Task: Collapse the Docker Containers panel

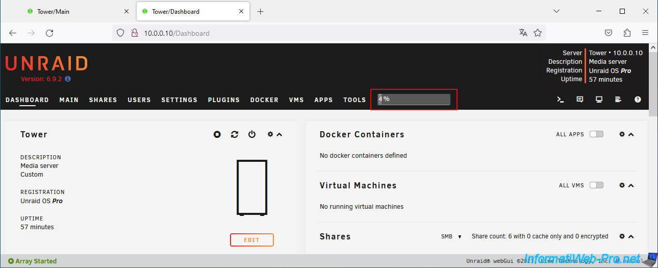Action: click(x=631, y=134)
